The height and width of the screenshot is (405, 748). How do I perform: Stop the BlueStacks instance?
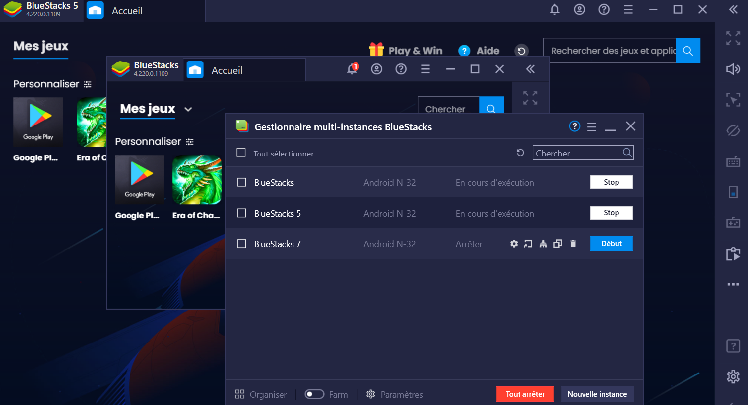point(612,182)
